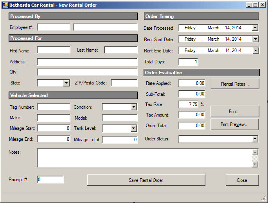Expand the State combo box
The height and width of the screenshot is (203, 268).
[66, 83]
